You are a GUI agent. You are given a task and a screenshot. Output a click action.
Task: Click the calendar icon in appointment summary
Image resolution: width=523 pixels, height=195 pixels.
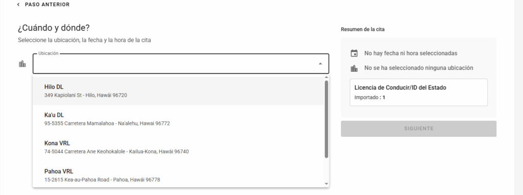pos(354,53)
